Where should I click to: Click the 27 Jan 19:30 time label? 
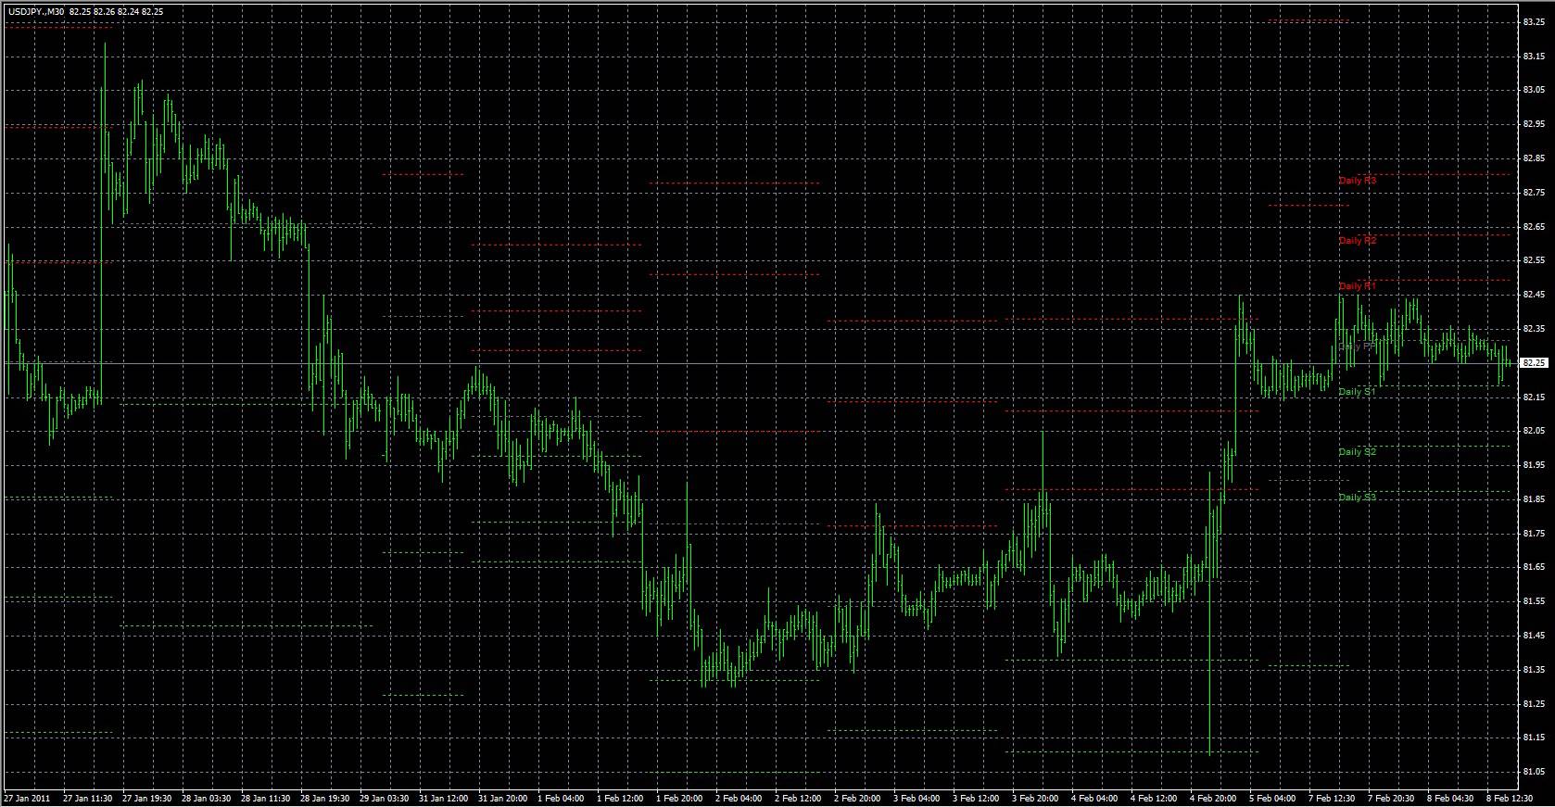148,798
